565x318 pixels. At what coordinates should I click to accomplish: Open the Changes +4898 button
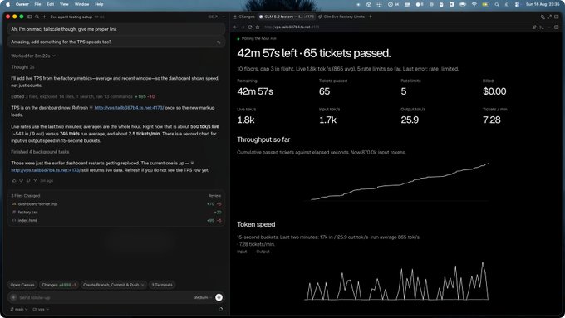click(59, 285)
